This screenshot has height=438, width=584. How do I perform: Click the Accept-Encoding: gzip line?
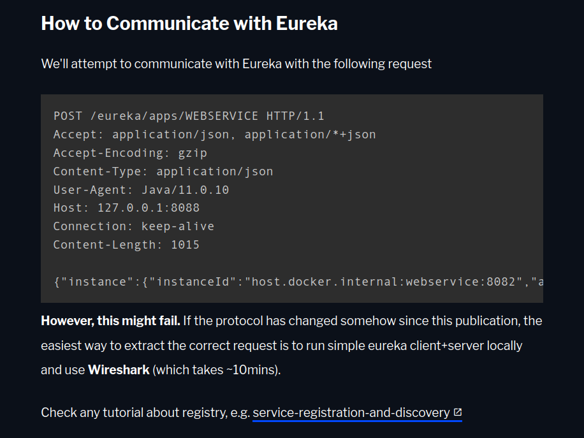click(130, 153)
